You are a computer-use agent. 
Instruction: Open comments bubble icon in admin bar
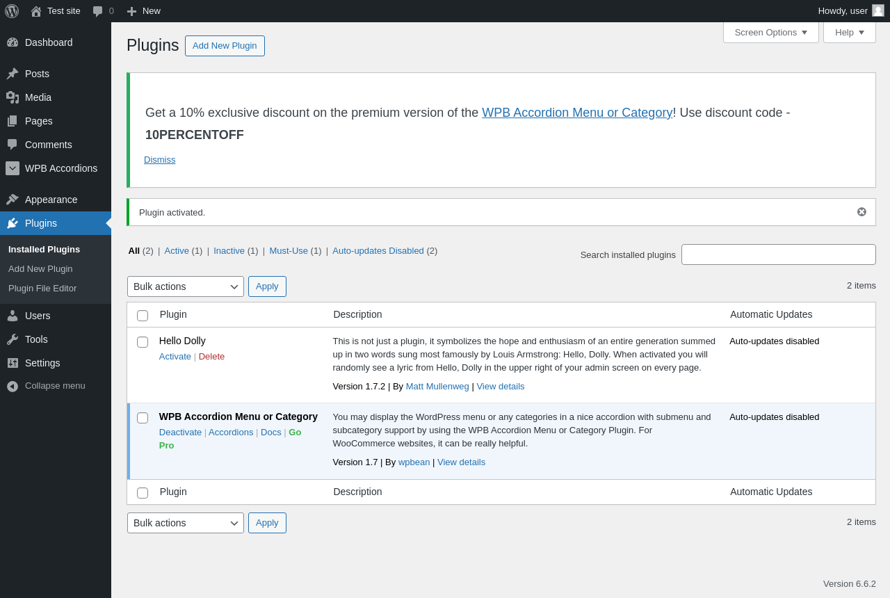point(98,11)
